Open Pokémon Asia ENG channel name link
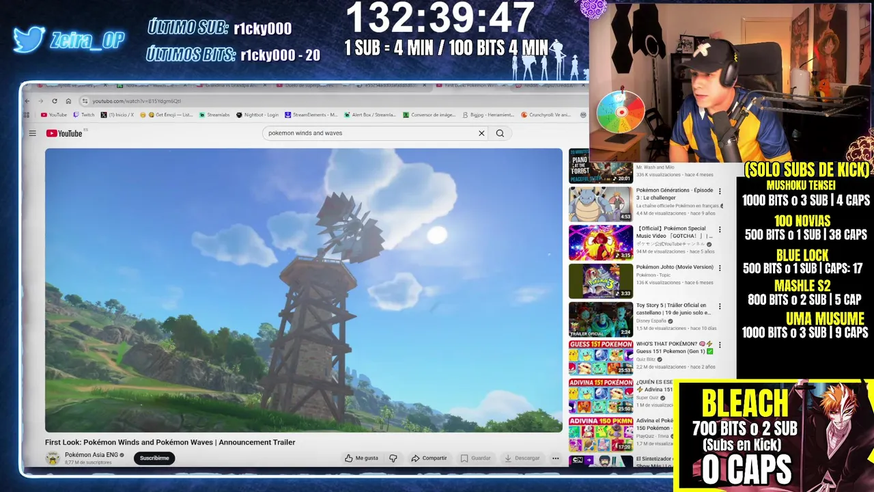 (91, 454)
